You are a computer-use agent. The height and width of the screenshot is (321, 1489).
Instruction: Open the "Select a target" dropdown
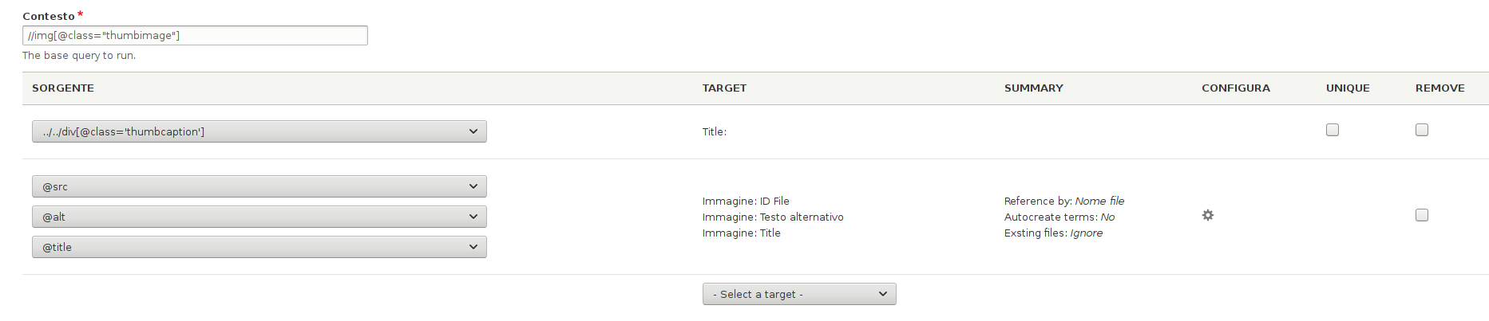(799, 294)
